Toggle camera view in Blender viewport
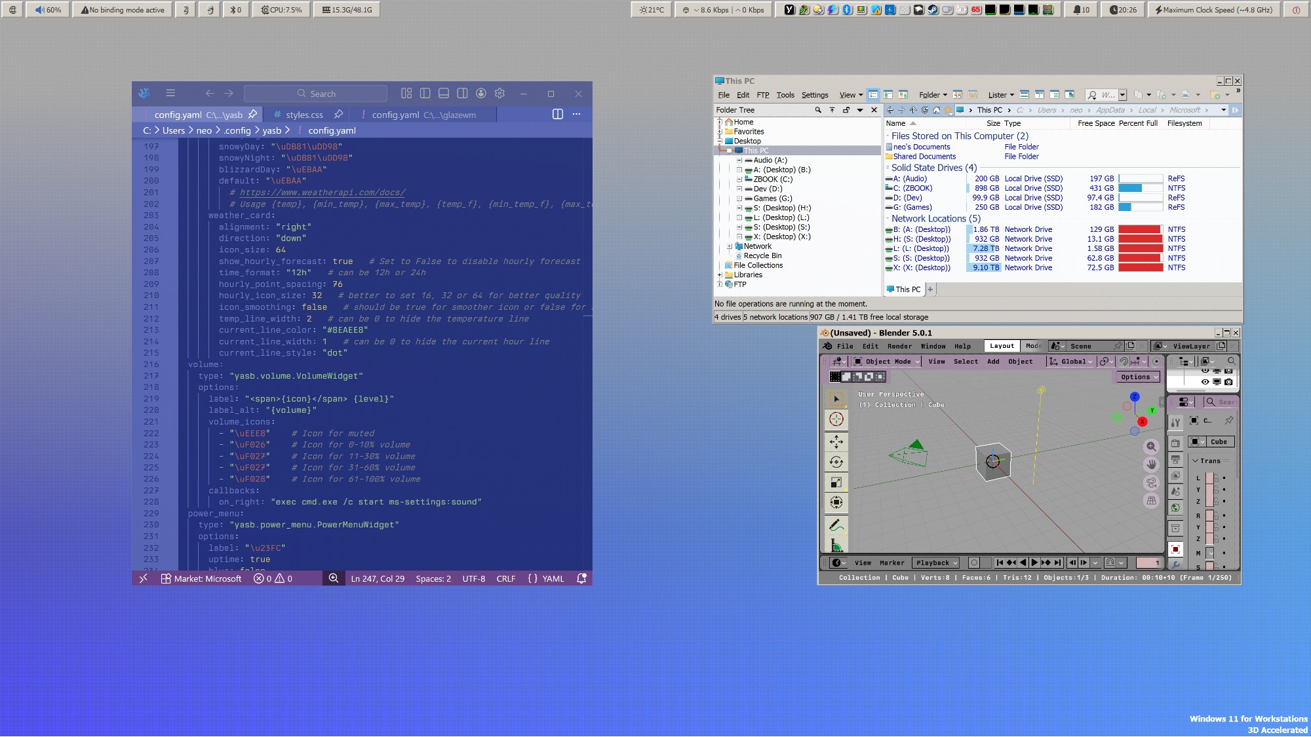Image resolution: width=1311 pixels, height=737 pixels. [x=1151, y=483]
